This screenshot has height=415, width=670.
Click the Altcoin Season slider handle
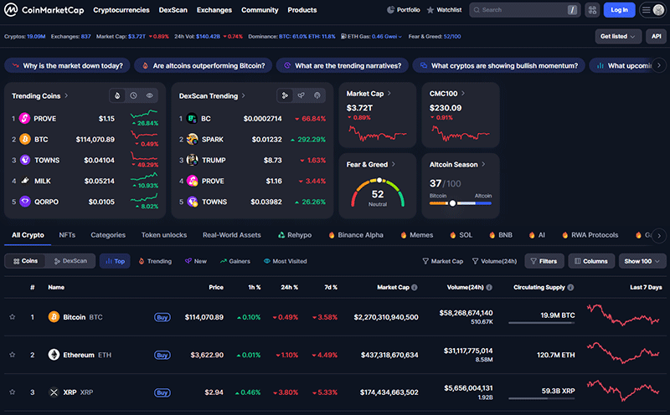click(452, 203)
